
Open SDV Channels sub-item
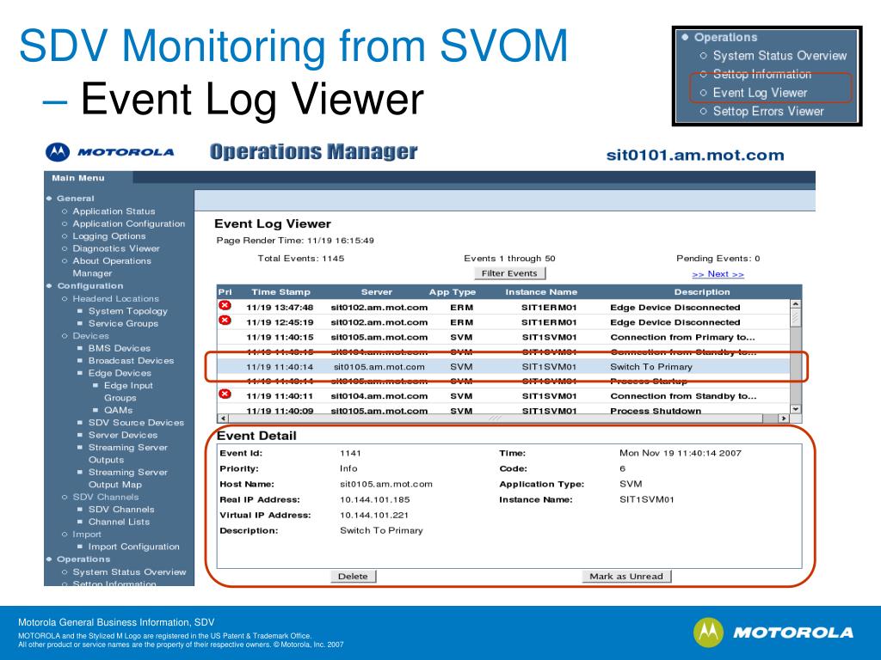point(121,510)
